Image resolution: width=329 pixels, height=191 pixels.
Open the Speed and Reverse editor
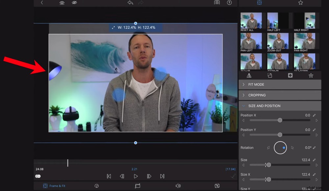96,186
